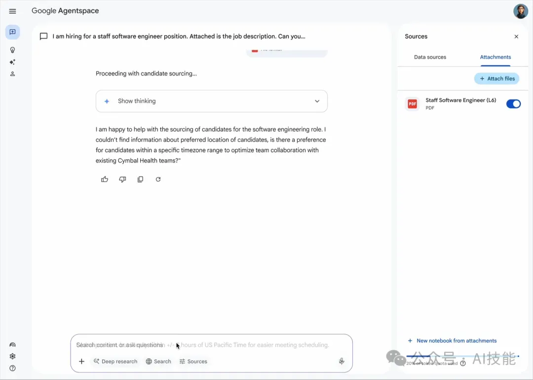Click the Google Agentspace logo title

(65, 11)
